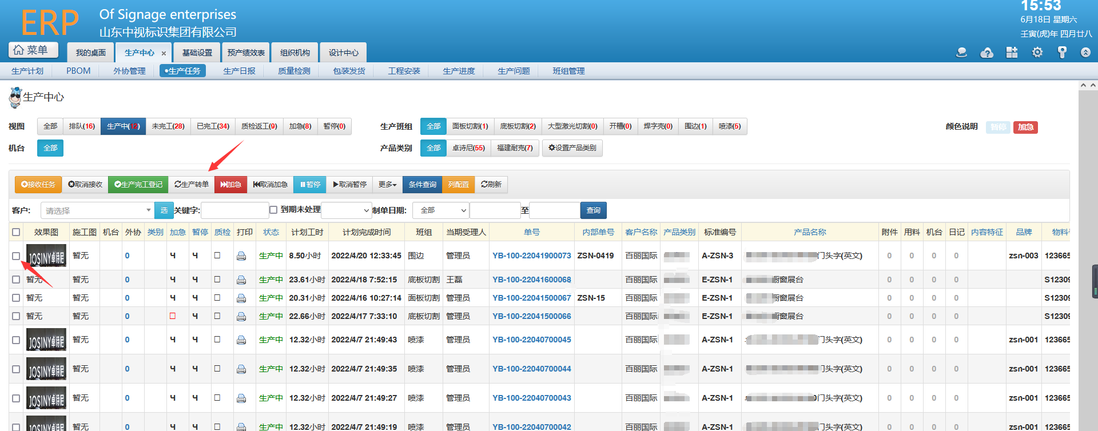1098x431 pixels.
Task: Toggle 到期未处理 checkbox
Action: tap(273, 210)
